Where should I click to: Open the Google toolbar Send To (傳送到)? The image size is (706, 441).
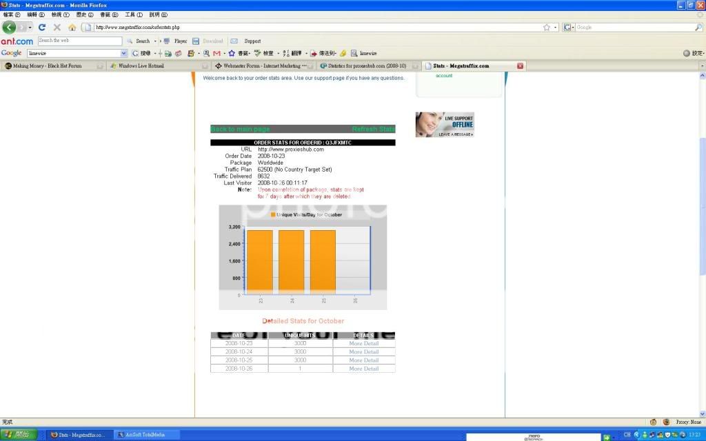(x=323, y=53)
